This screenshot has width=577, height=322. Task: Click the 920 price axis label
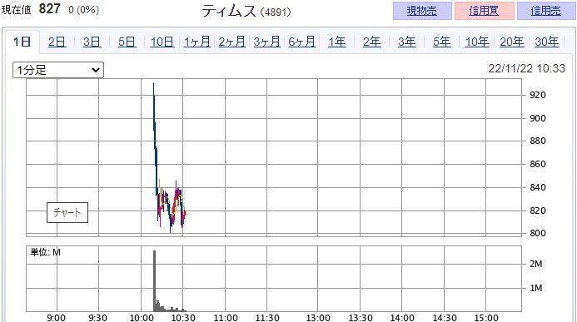[537, 95]
